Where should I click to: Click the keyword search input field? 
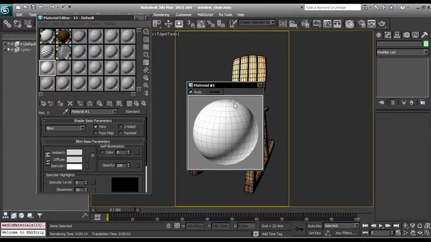(332, 7)
